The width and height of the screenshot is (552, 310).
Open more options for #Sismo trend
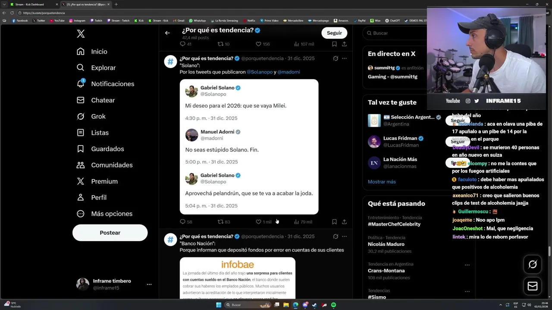[467, 291]
